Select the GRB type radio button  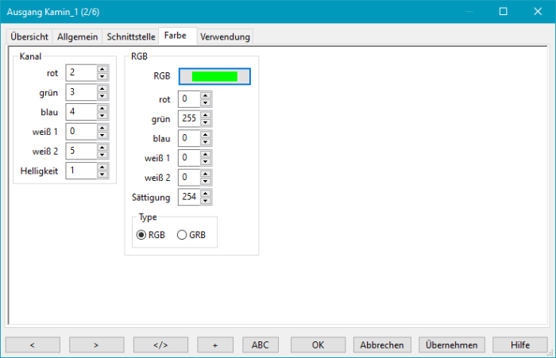pyautogui.click(x=182, y=234)
